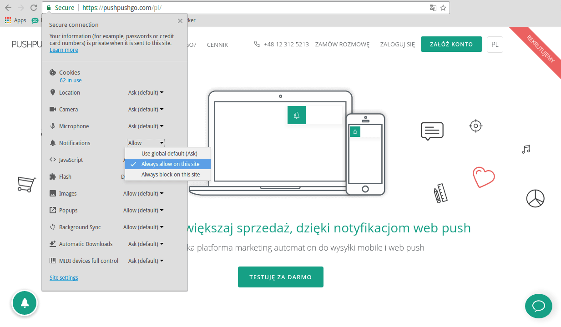Viewport: 561px width, 327px height.
Task: Click the MIDI devices piano icon
Action: point(53,261)
